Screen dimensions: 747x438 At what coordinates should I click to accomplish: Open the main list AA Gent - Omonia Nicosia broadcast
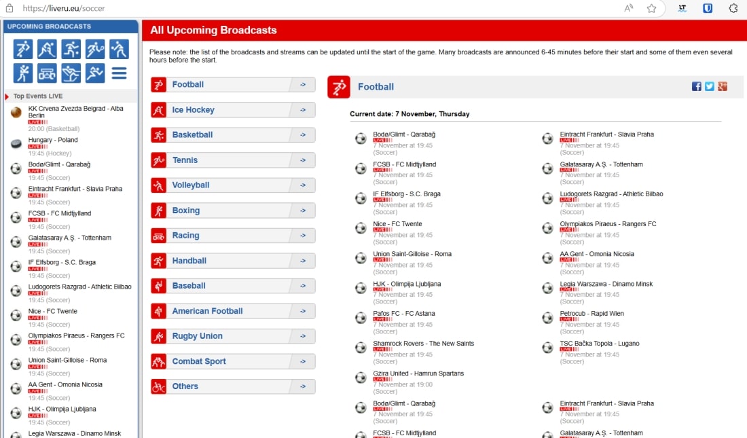click(x=597, y=254)
